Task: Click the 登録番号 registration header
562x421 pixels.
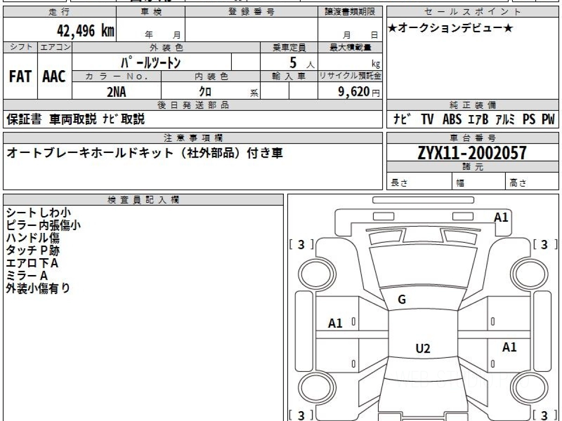Action: click(x=251, y=12)
